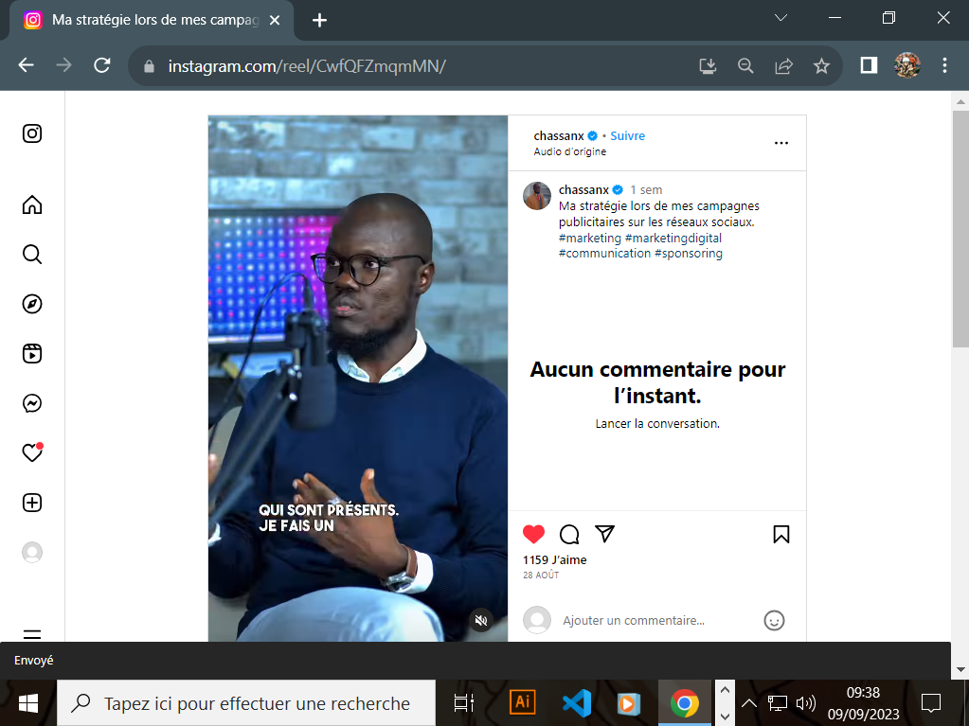The height and width of the screenshot is (726, 969).
Task: Open Reels icon in sidebar
Action: coord(32,354)
